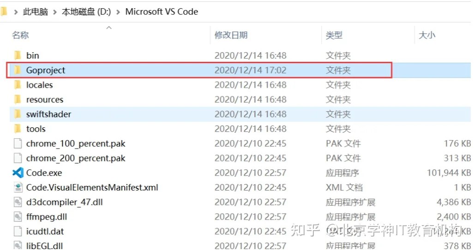Expand breadcrumb arrow after 本地磁盘 (D:)
Image resolution: width=474 pixels, height=250 pixels.
pyautogui.click(x=118, y=12)
